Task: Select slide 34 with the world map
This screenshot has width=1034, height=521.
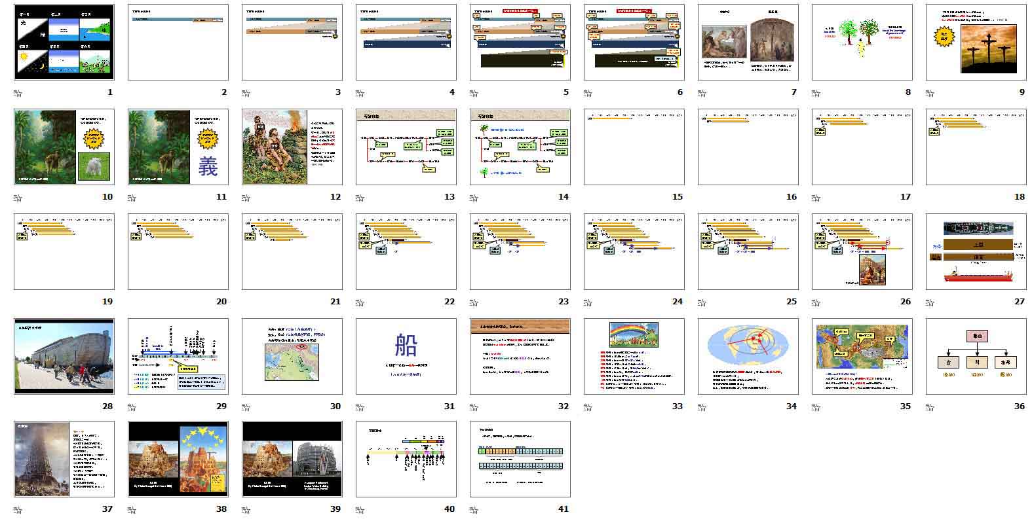Action: coord(748,356)
